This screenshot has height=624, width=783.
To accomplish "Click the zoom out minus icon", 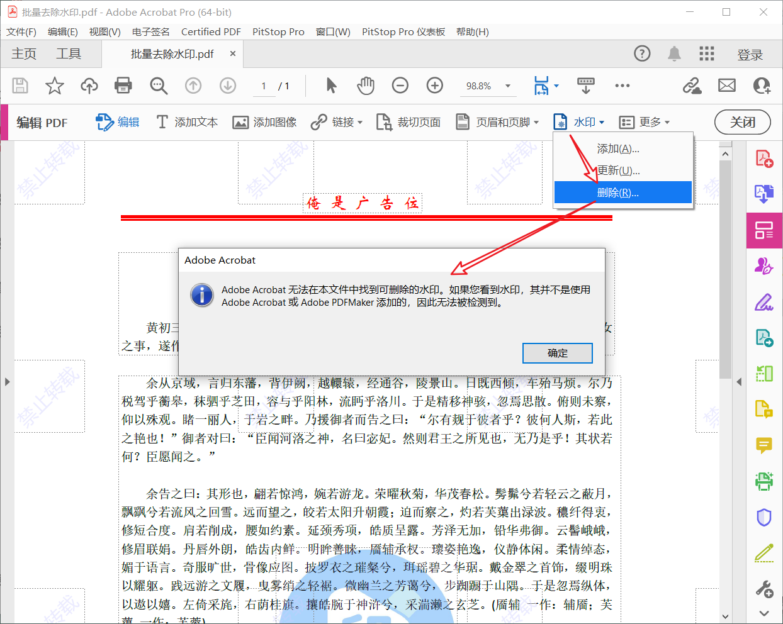I will 400,86.
